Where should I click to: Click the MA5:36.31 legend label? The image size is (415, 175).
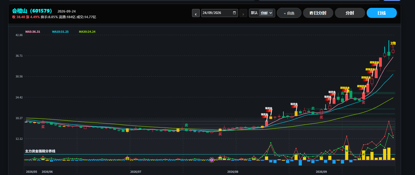(x=33, y=32)
